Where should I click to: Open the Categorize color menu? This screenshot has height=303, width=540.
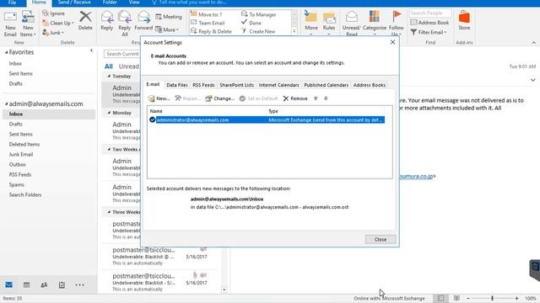click(x=375, y=23)
